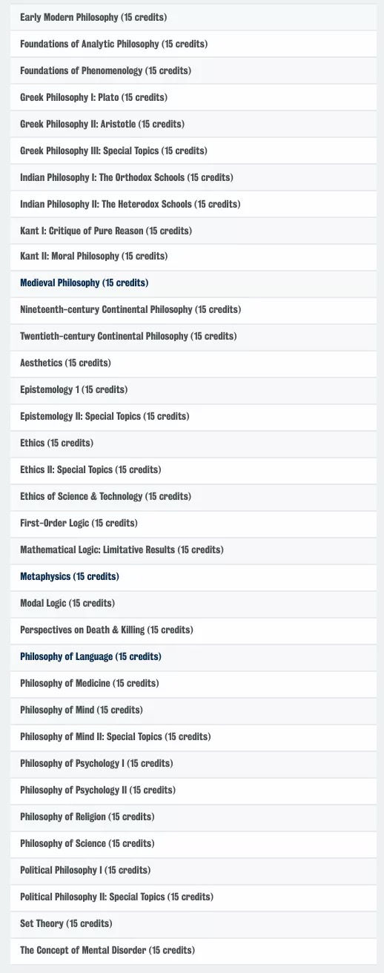Select the Early Modern Philosophy row

click(x=193, y=17)
